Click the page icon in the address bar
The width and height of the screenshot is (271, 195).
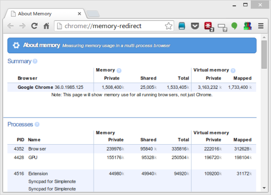click(60, 26)
